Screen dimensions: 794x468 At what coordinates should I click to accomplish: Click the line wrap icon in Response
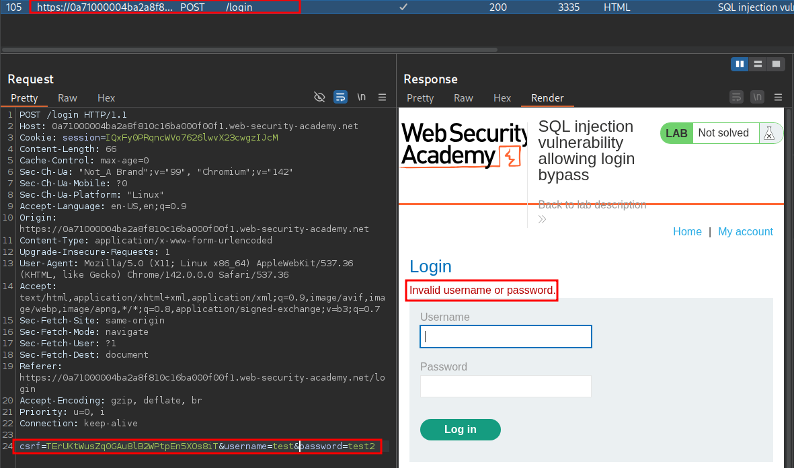736,97
